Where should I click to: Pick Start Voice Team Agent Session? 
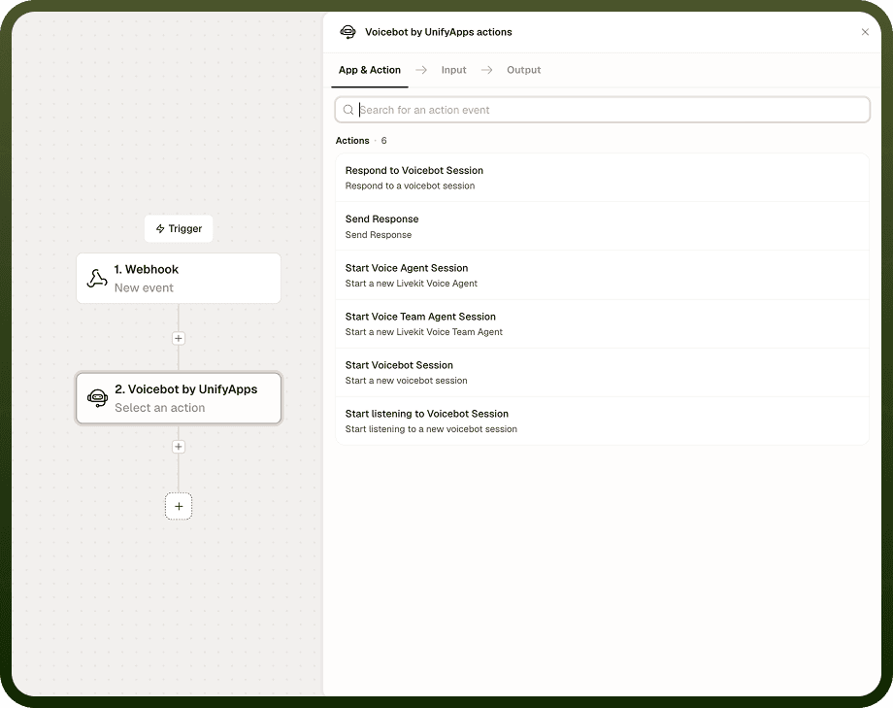(602, 323)
